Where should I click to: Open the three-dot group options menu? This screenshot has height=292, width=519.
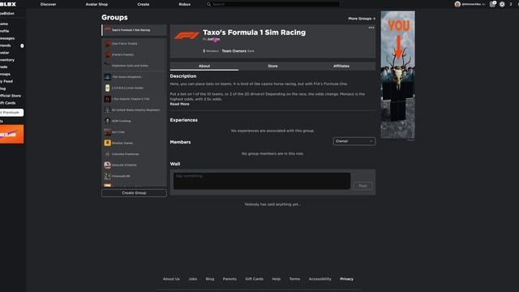tap(371, 28)
